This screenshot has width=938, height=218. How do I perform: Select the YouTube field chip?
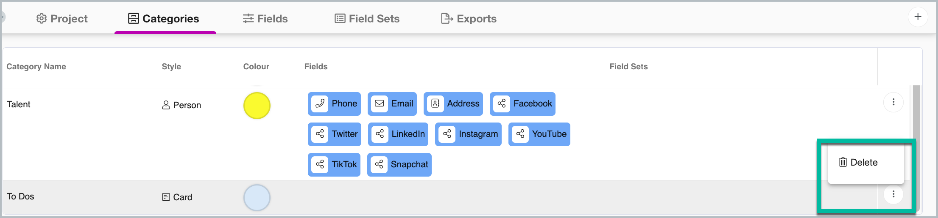(x=539, y=134)
